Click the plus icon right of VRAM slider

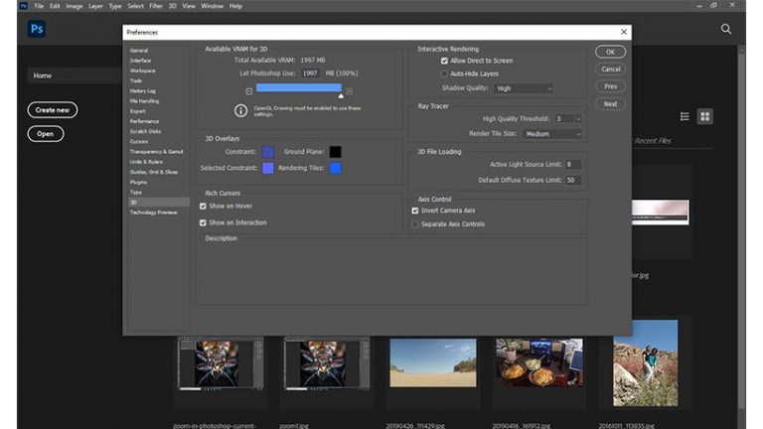pos(349,91)
